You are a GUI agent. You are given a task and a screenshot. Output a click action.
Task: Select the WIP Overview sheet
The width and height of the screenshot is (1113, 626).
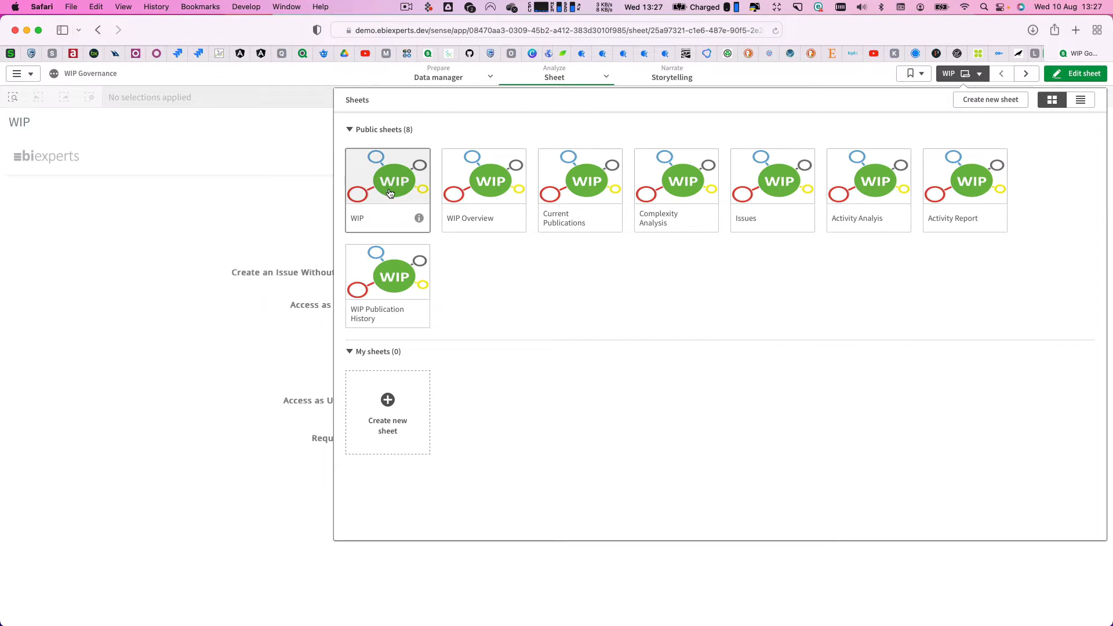[484, 190]
